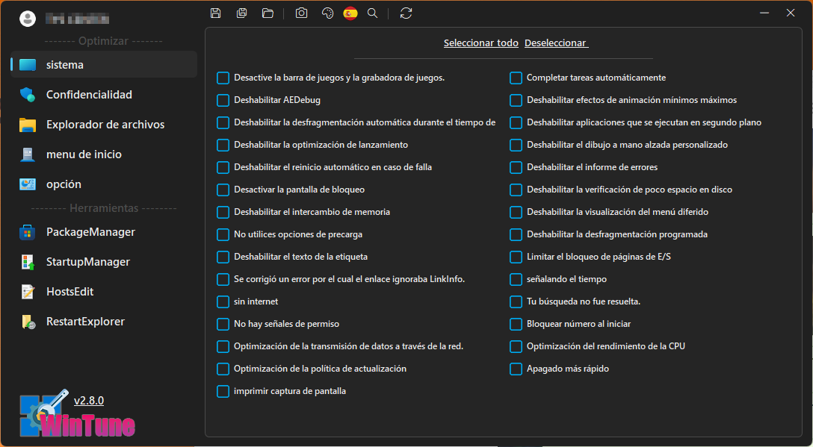Viewport: 813px width, 447px height.
Task: Click the Explorador de archivos folder icon
Action: pyautogui.click(x=28, y=125)
